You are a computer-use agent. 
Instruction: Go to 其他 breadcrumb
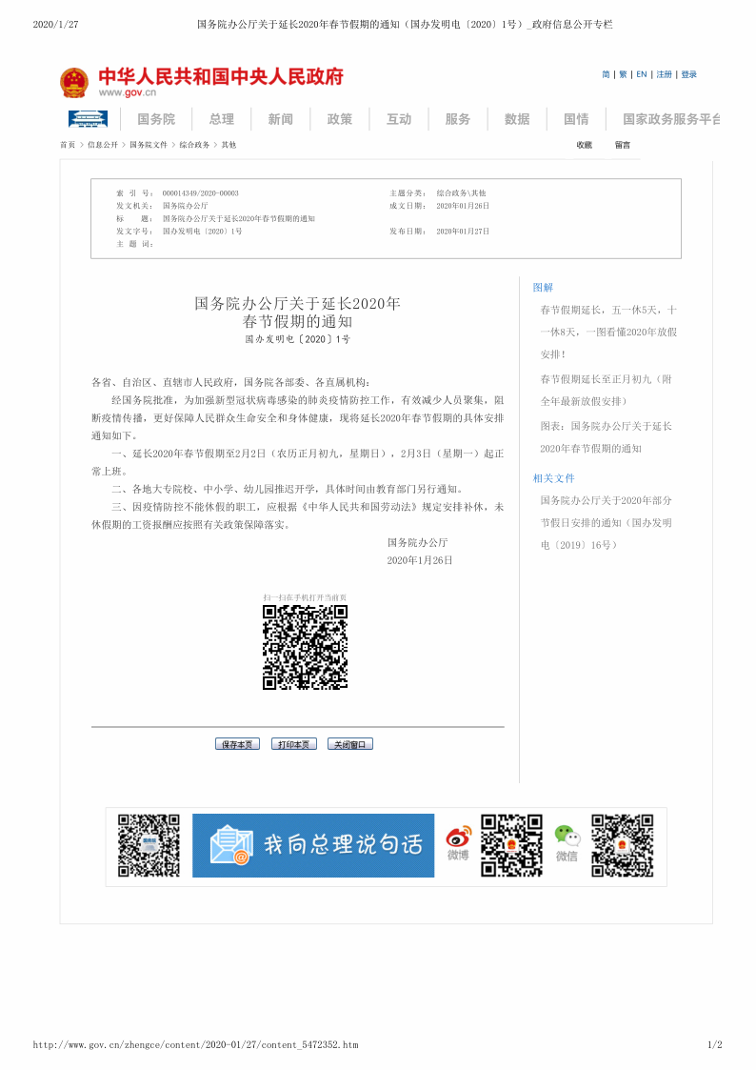coord(229,145)
